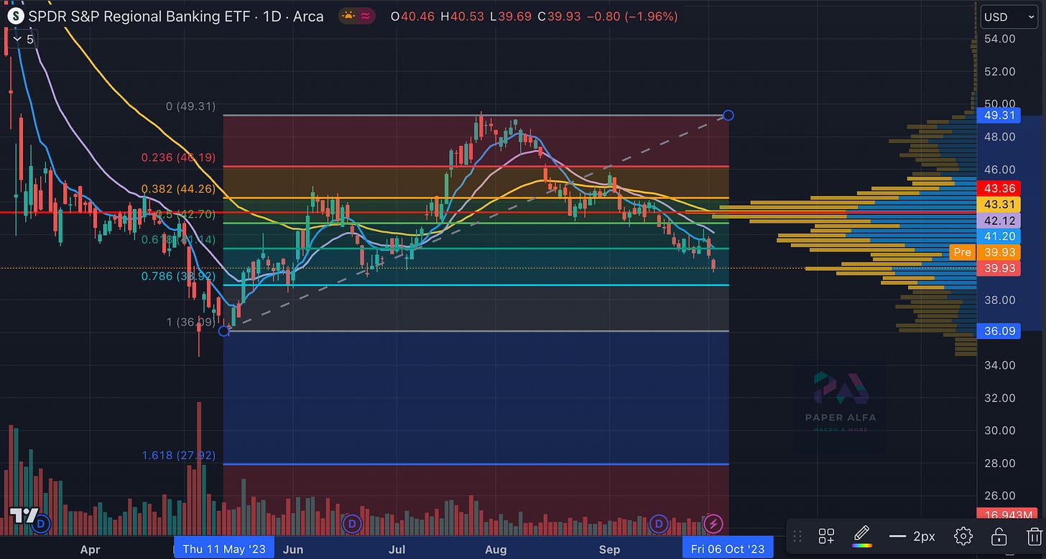This screenshot has height=559, width=1046.
Task: Click the lightning bolt event marker
Action: click(713, 524)
